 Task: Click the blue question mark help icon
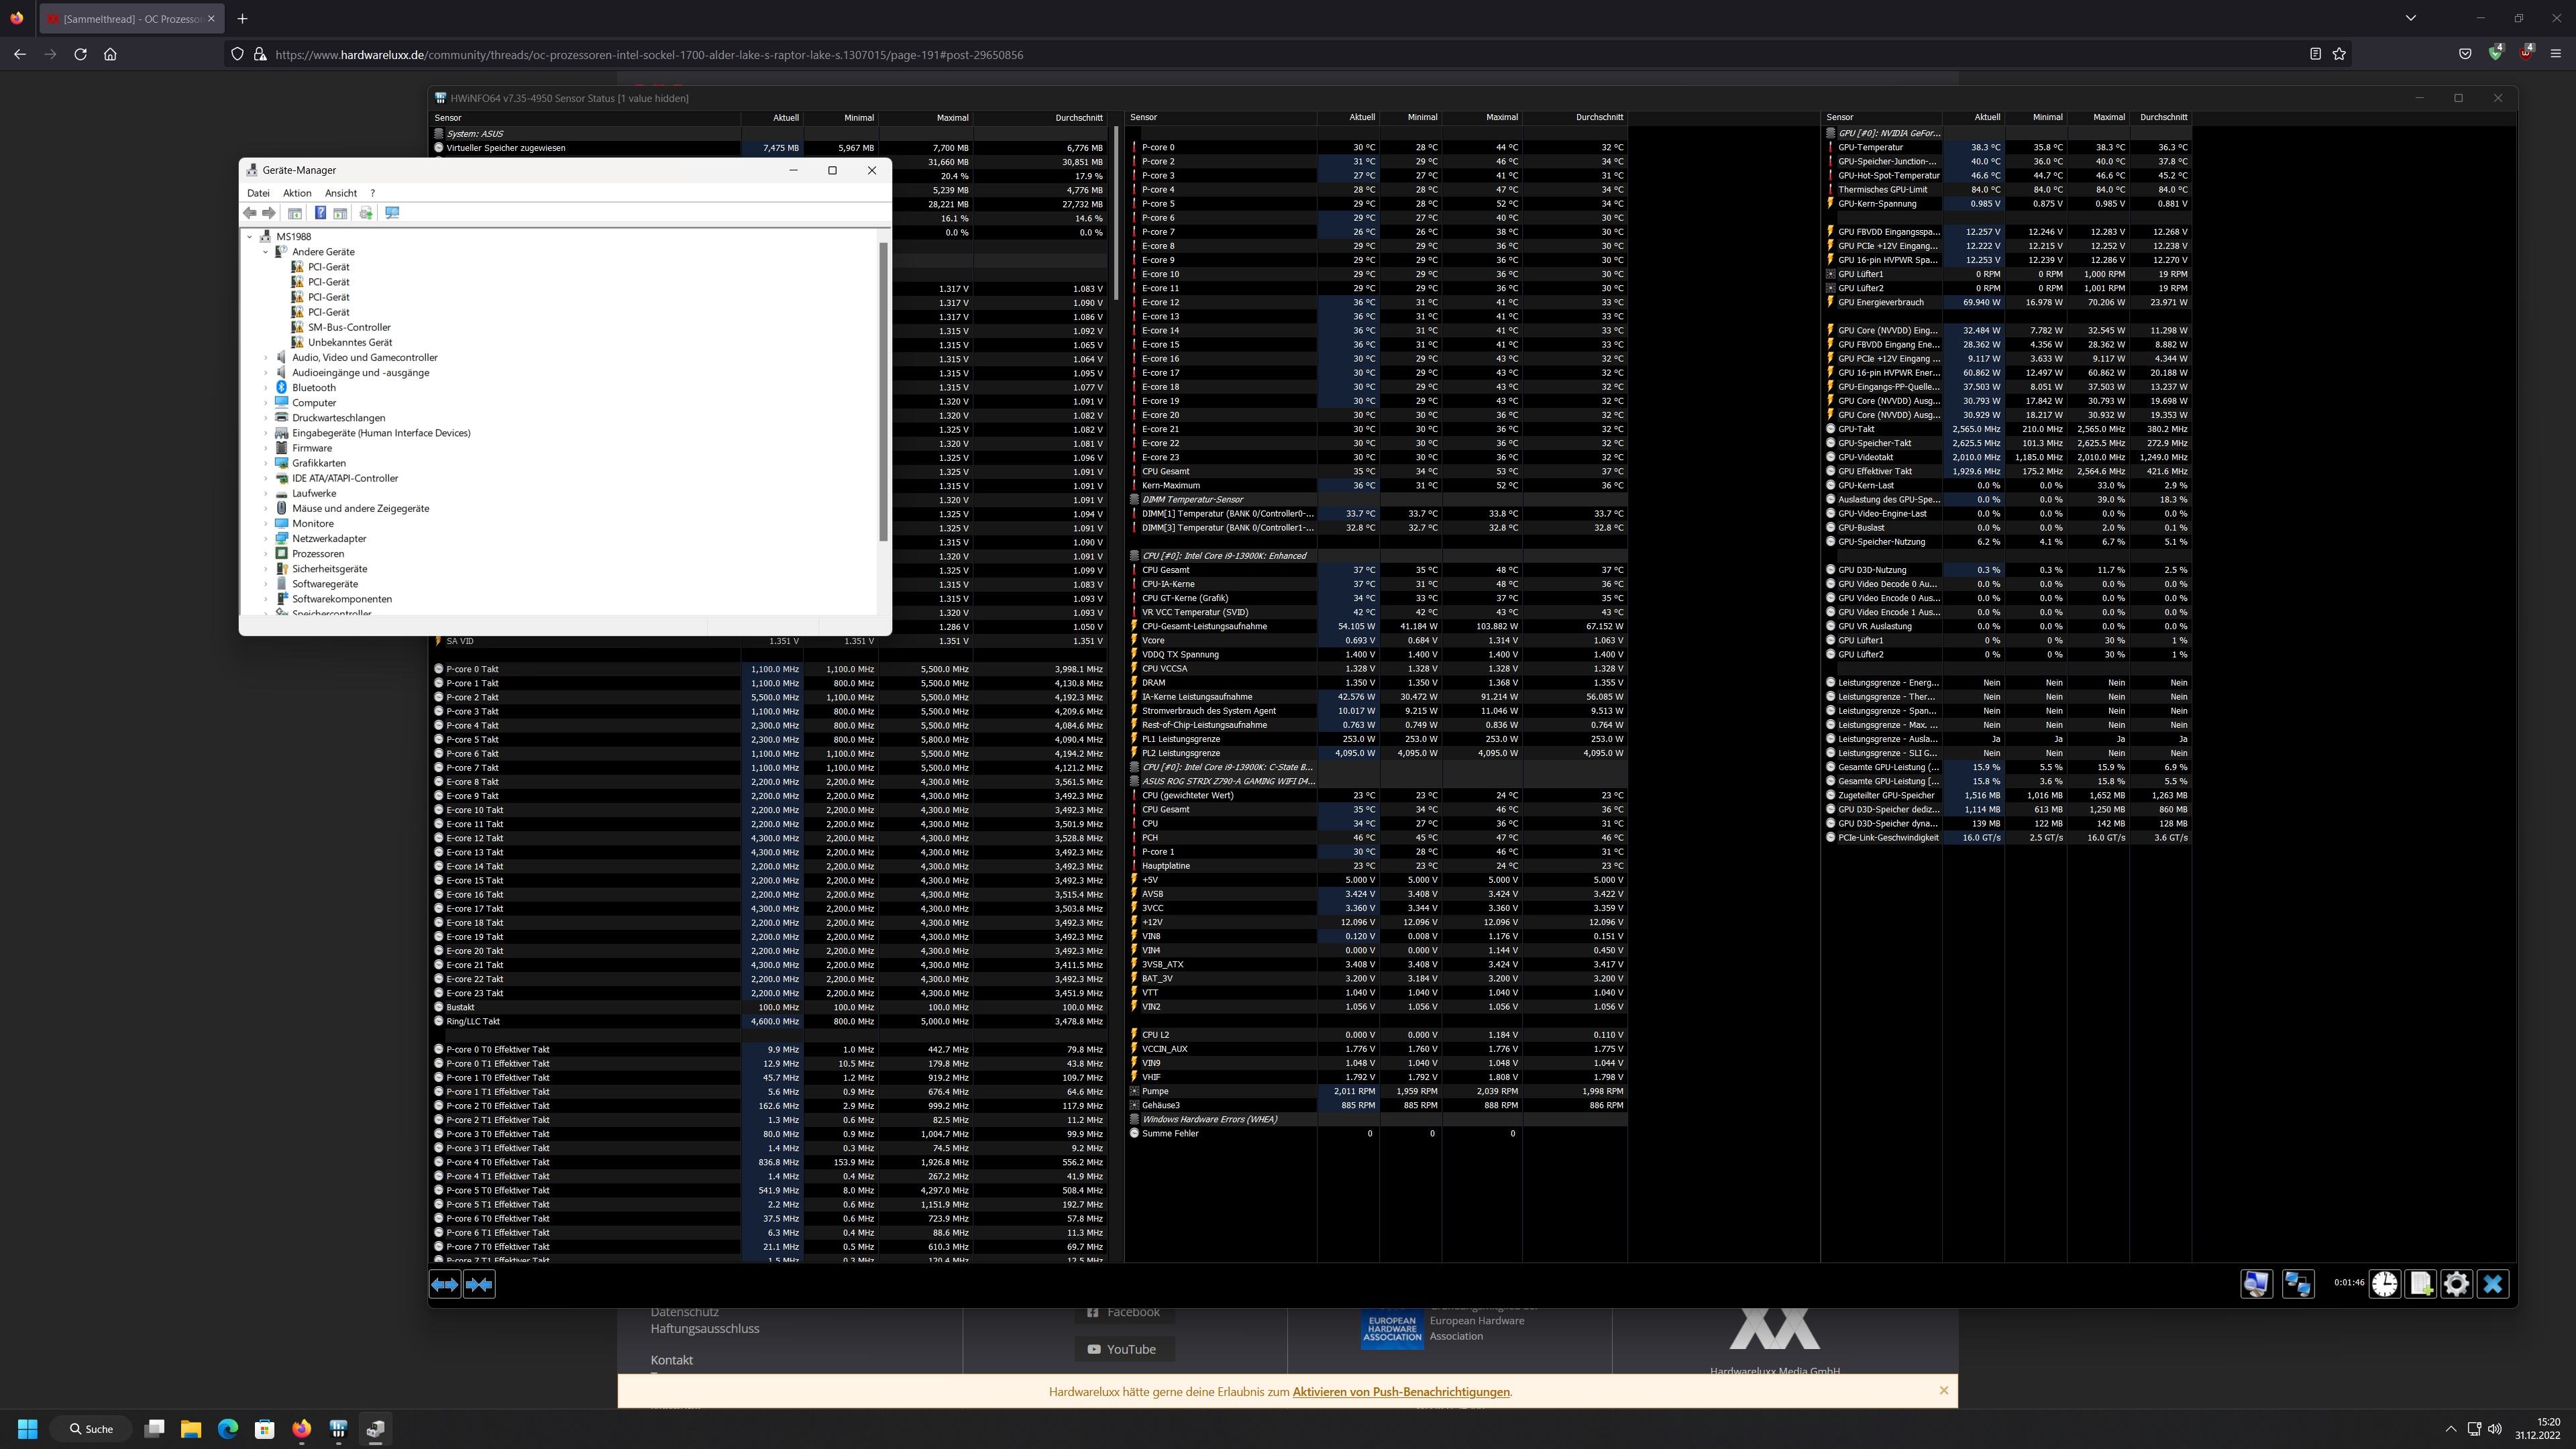[x=320, y=213]
